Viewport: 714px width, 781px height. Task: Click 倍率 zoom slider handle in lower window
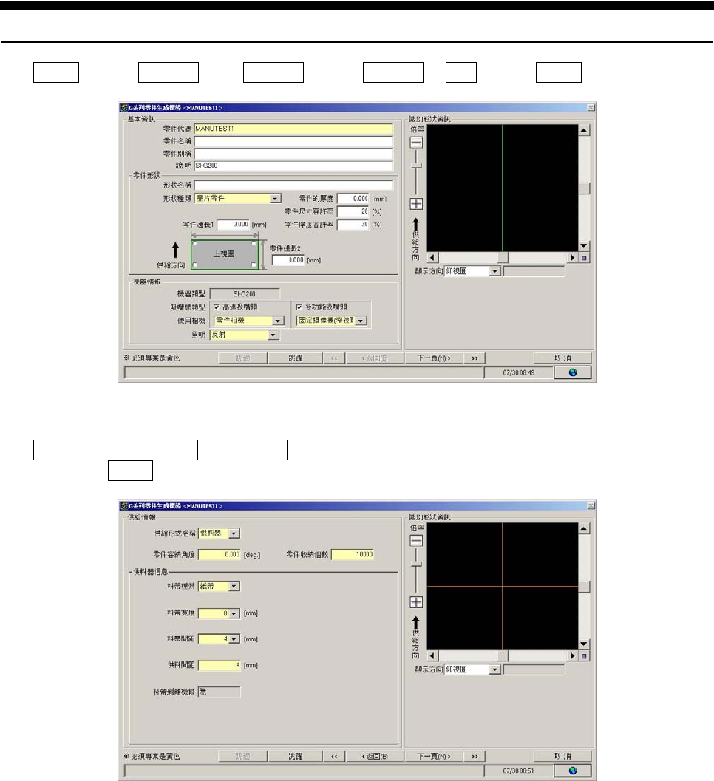pyautogui.click(x=416, y=565)
